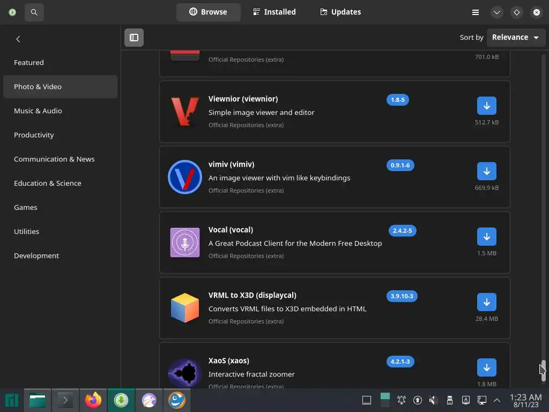This screenshot has height=412, width=549.
Task: Select Games category
Action: tap(60, 208)
